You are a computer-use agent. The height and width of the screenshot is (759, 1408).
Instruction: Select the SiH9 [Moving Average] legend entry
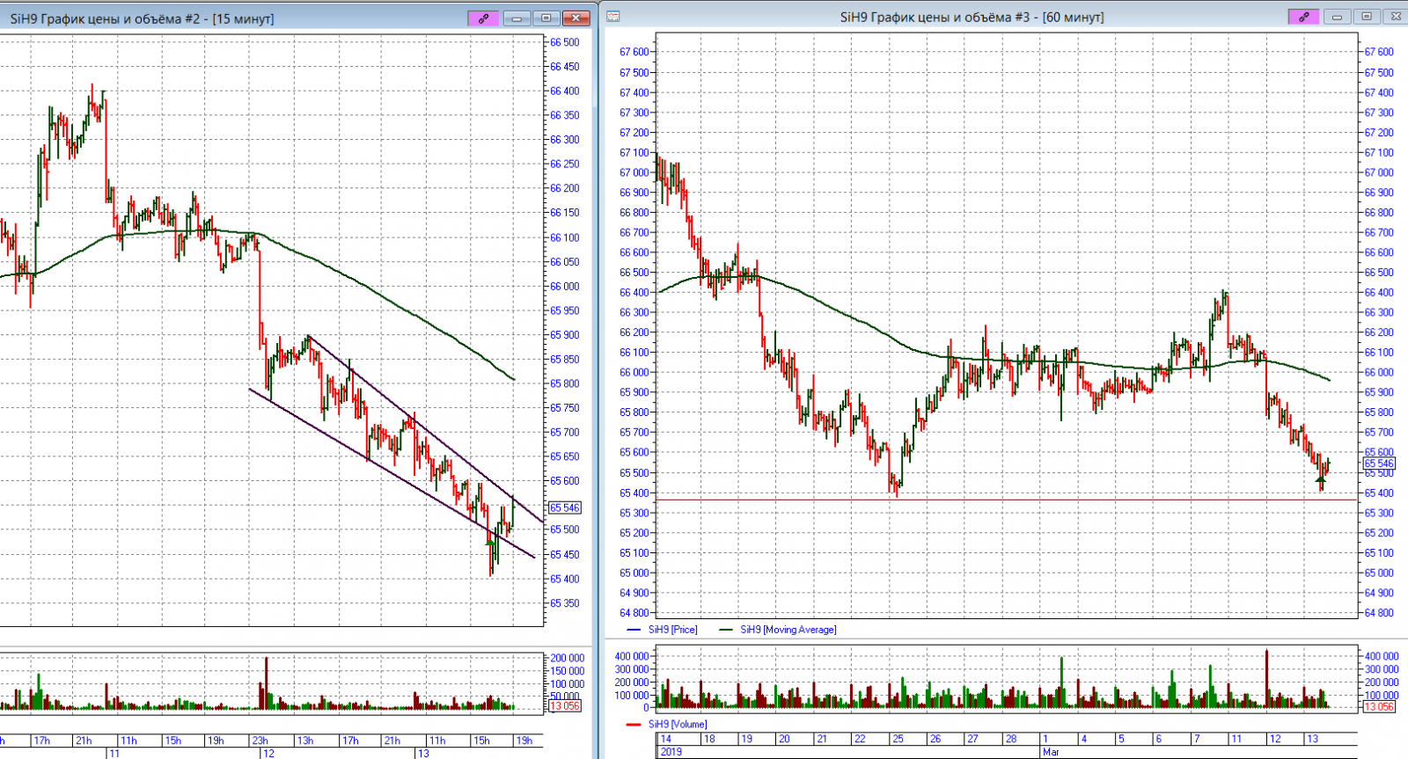pos(788,630)
